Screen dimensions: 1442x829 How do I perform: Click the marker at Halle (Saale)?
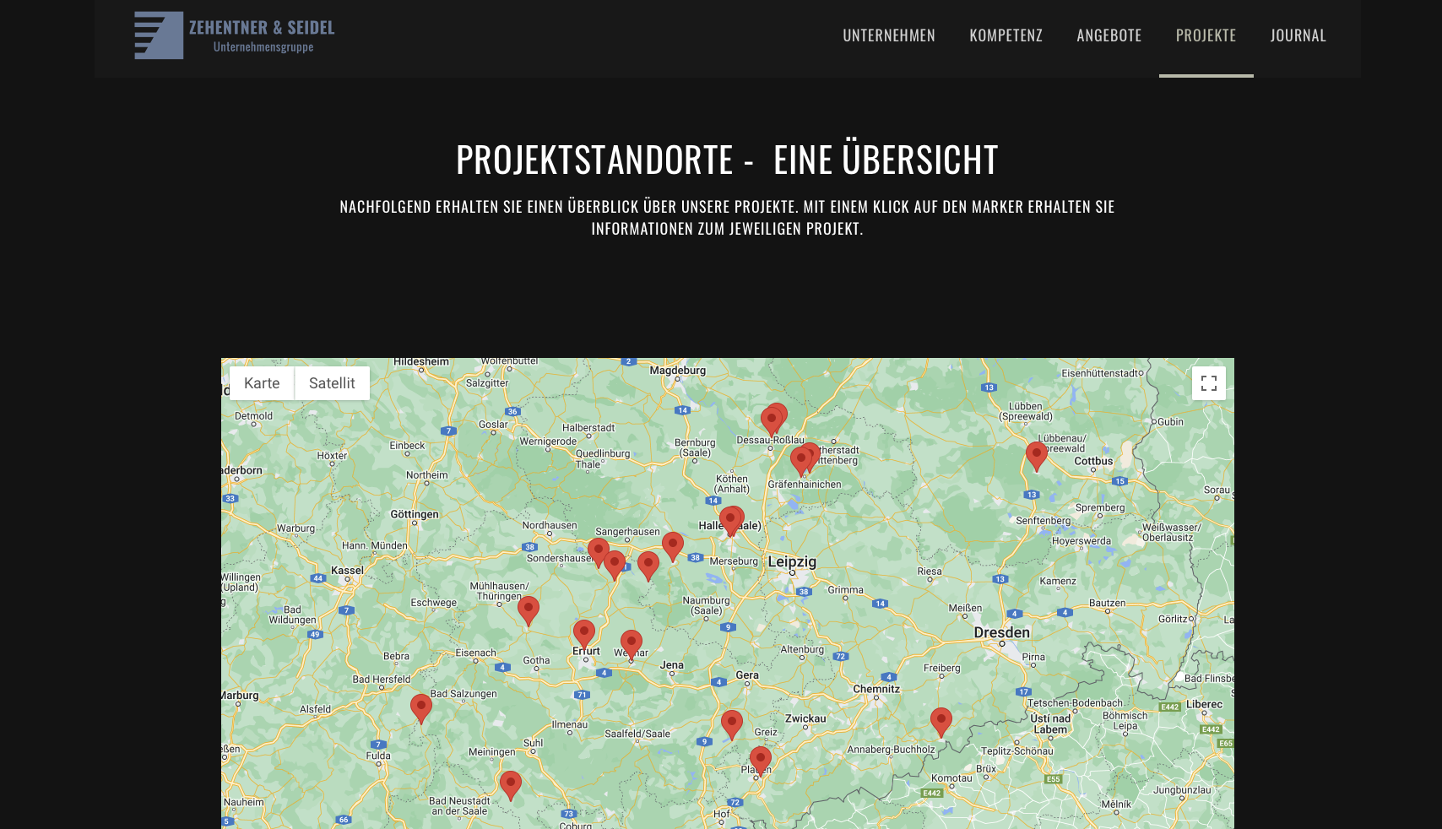coord(730,519)
